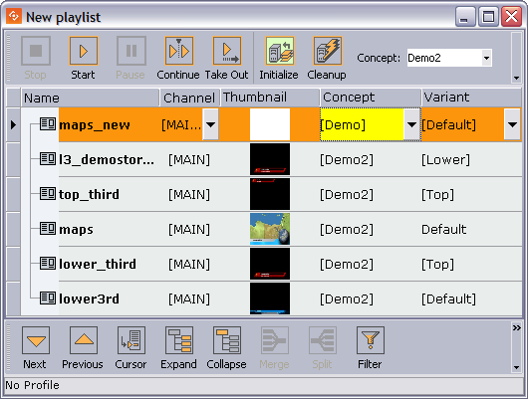The width and height of the screenshot is (528, 399).
Task: Click the Take Out icon
Action: (x=227, y=51)
